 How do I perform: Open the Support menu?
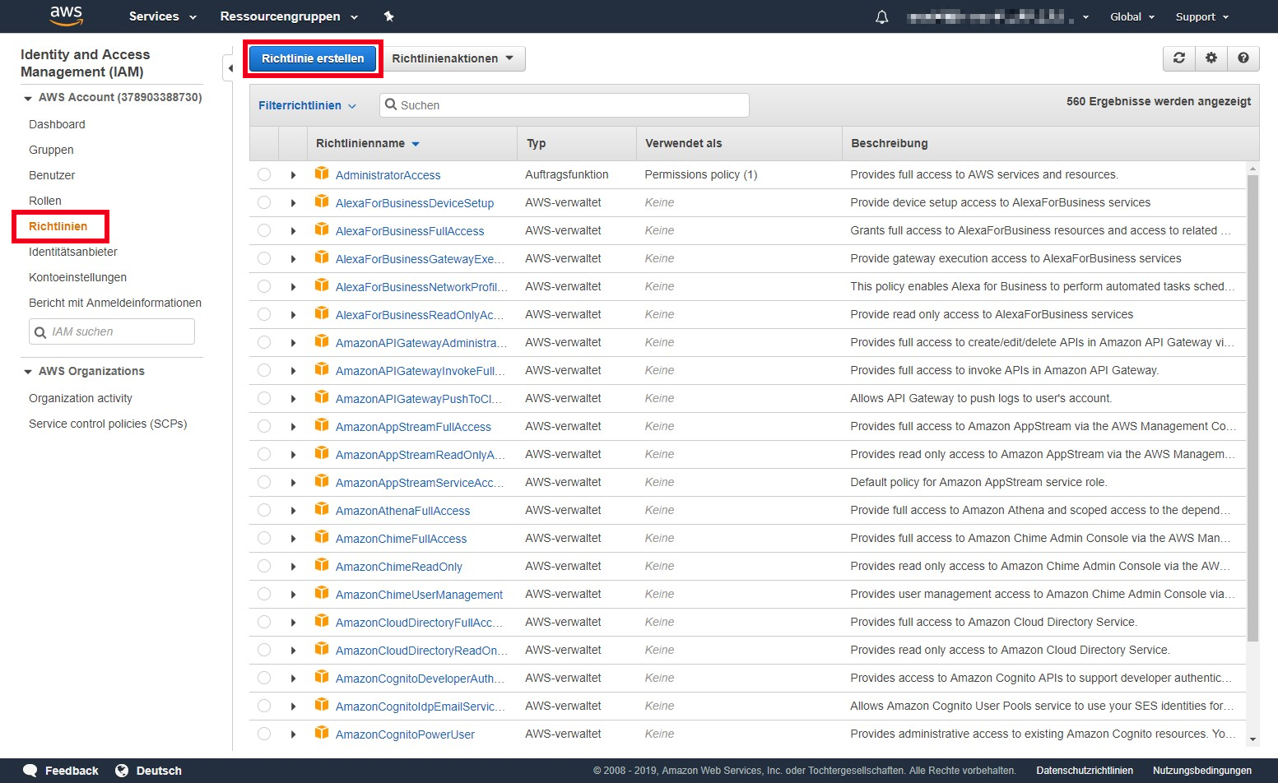pos(1202,16)
